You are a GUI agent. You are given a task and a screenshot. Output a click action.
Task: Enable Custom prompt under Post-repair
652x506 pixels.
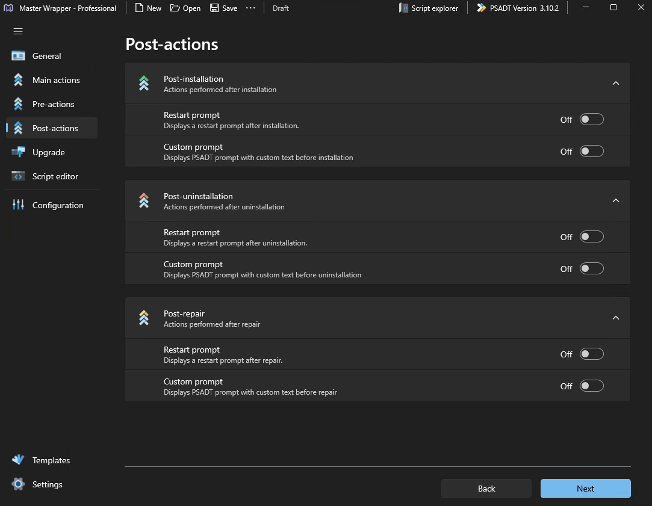pos(591,386)
